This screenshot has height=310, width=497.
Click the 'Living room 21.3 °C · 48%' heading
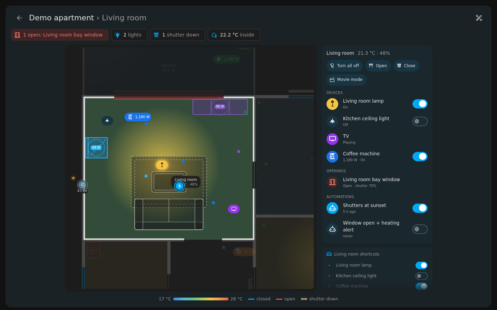coord(358,53)
